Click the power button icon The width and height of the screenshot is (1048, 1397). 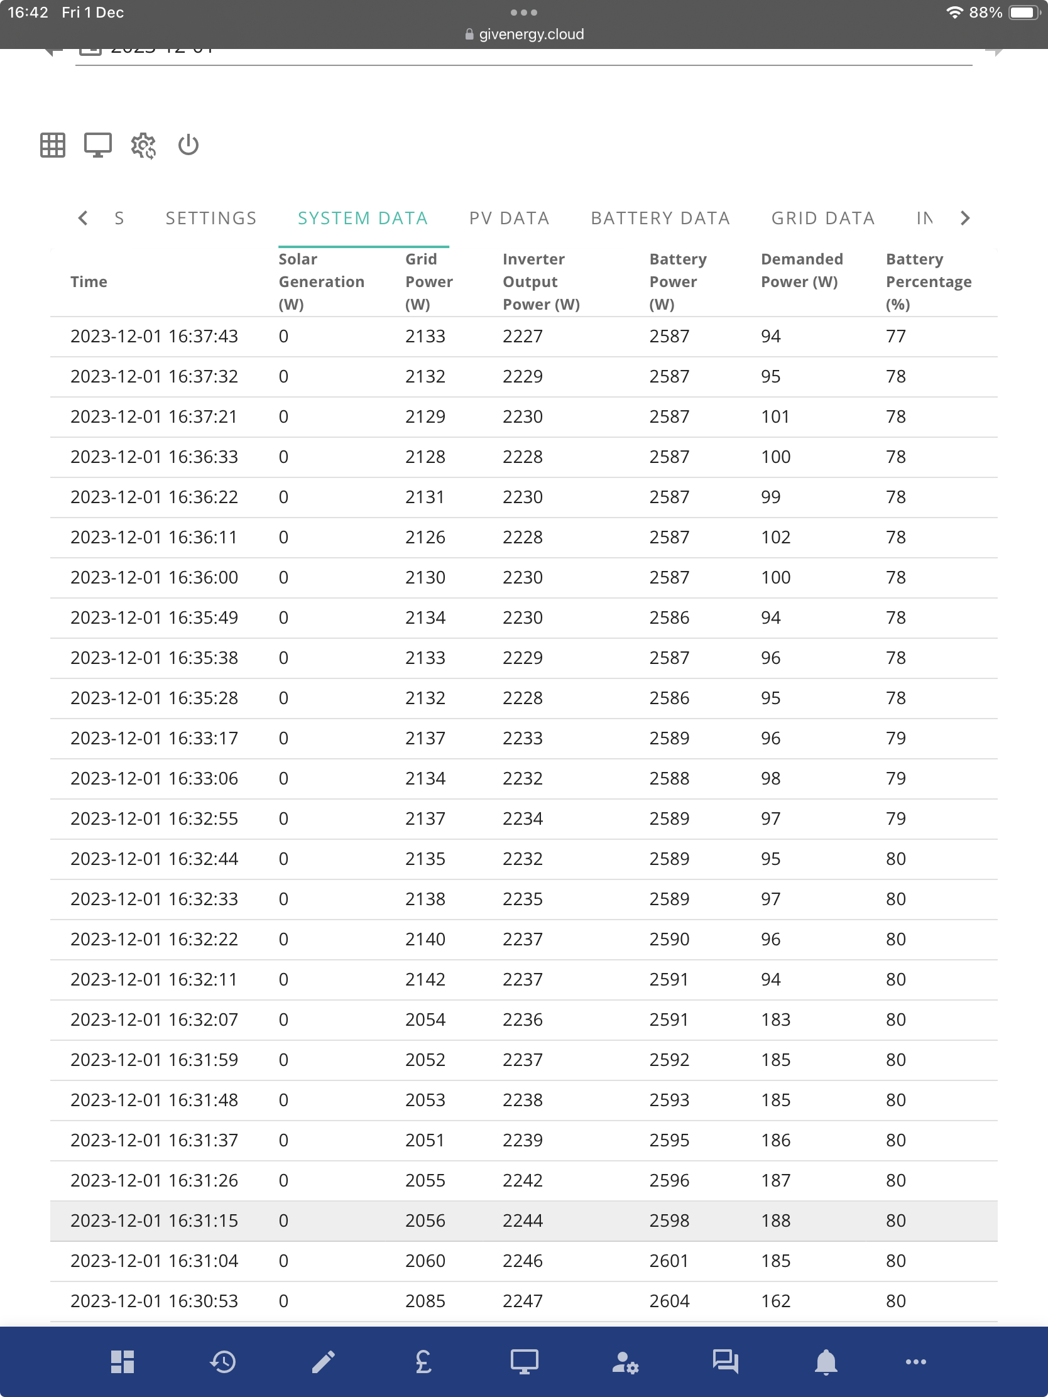[x=188, y=145]
